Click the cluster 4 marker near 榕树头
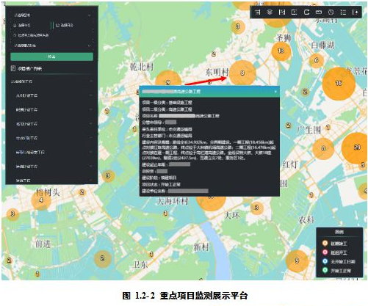This screenshot has height=306, width=368. click(x=41, y=200)
